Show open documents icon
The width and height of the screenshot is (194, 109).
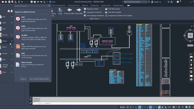coord(12,11)
